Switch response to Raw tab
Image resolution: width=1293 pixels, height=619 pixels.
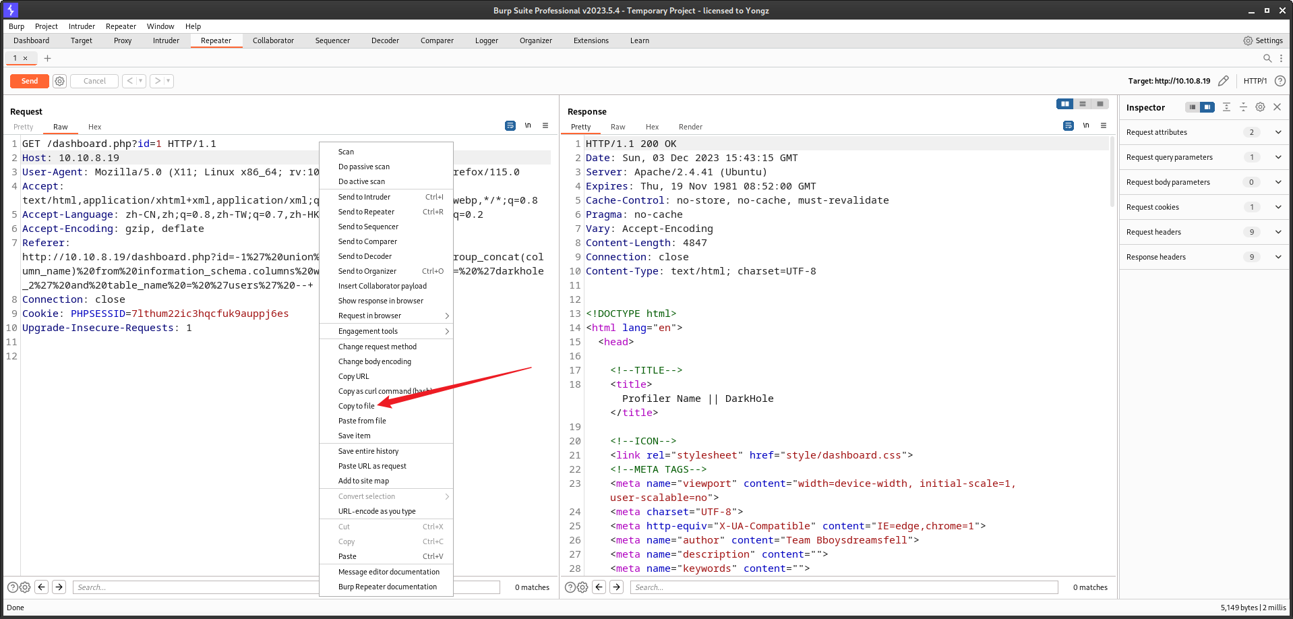coord(618,127)
